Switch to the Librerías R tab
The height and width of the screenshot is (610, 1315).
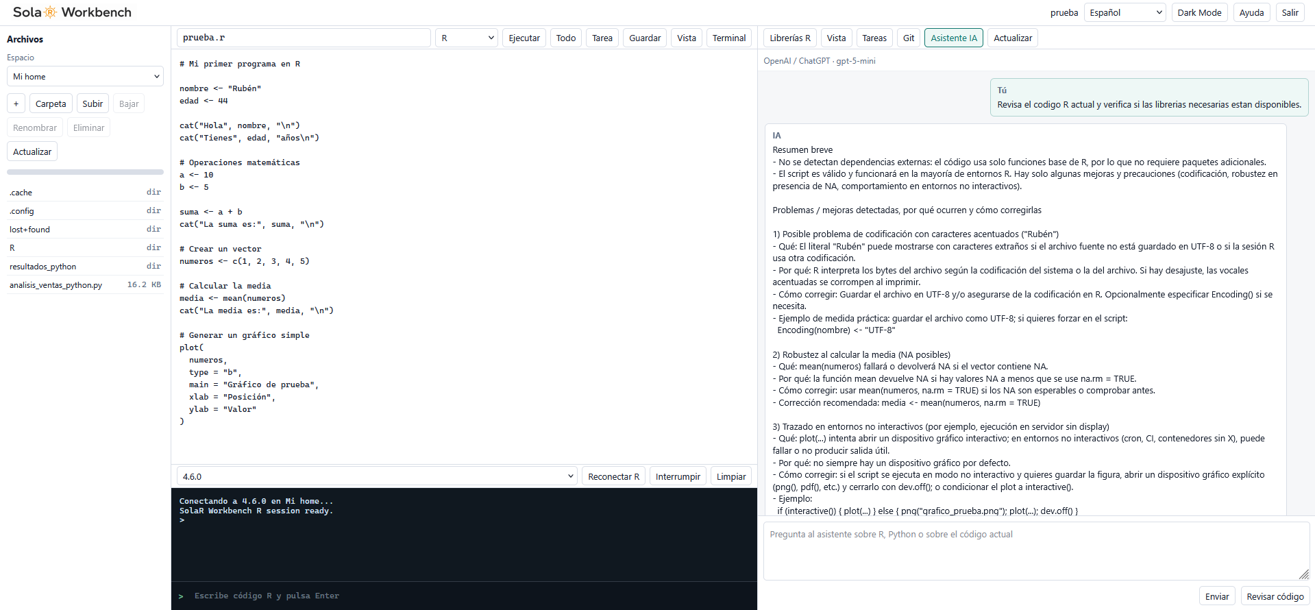click(x=789, y=38)
